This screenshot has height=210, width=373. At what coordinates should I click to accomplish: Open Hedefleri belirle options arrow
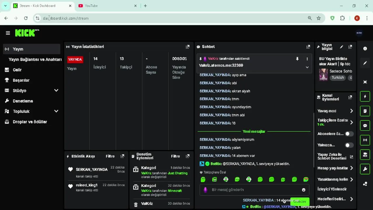[351, 199]
